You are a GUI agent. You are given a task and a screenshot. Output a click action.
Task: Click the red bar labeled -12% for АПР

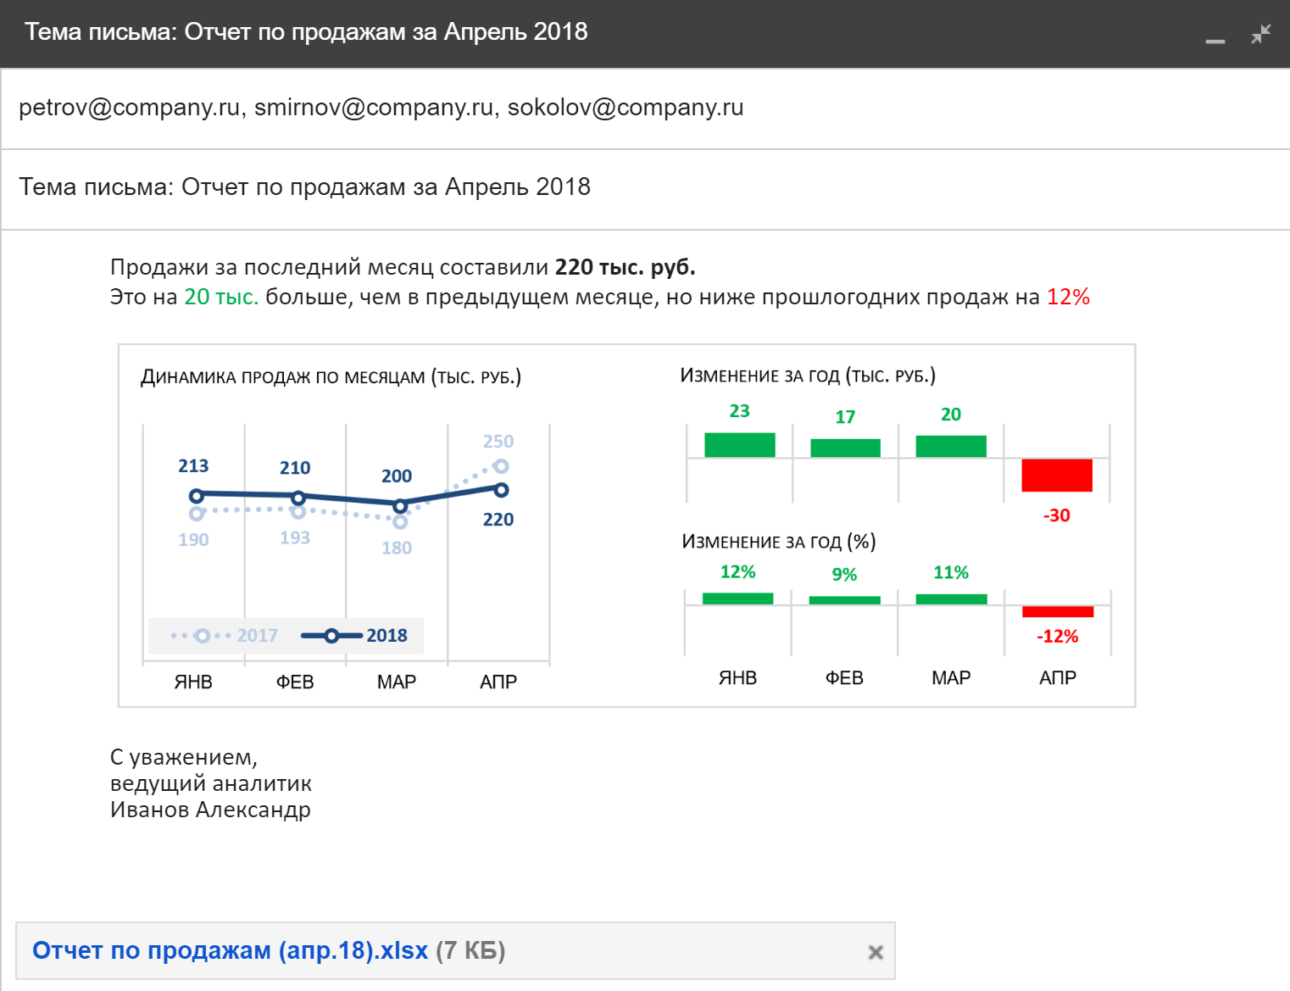(1058, 610)
